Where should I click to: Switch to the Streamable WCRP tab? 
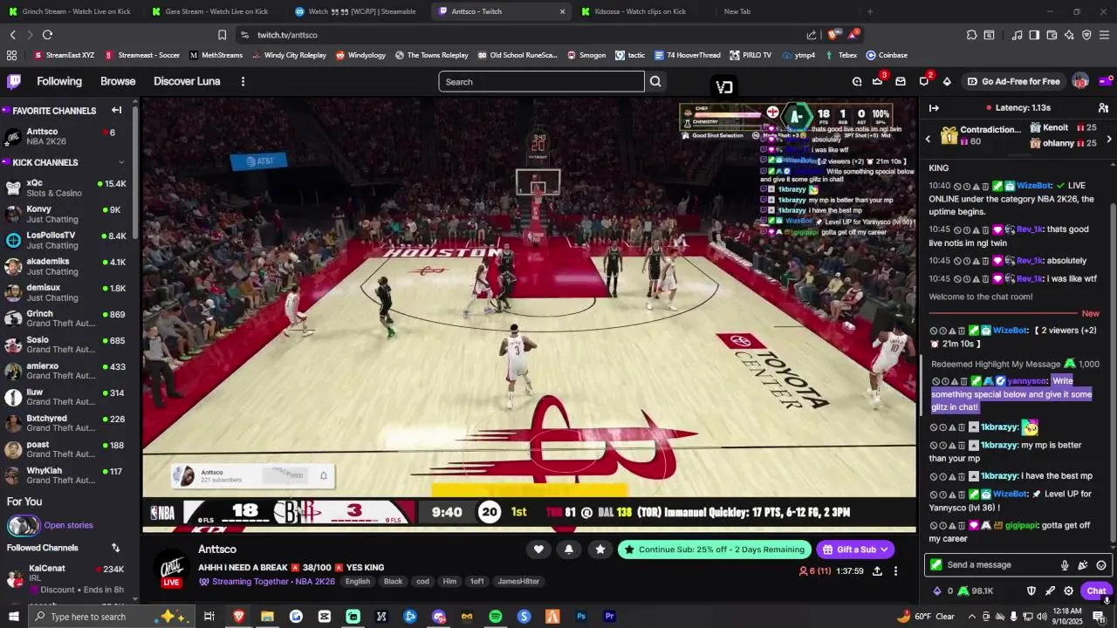pos(357,11)
